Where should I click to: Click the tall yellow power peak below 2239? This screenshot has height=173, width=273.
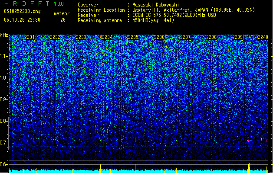249,167
